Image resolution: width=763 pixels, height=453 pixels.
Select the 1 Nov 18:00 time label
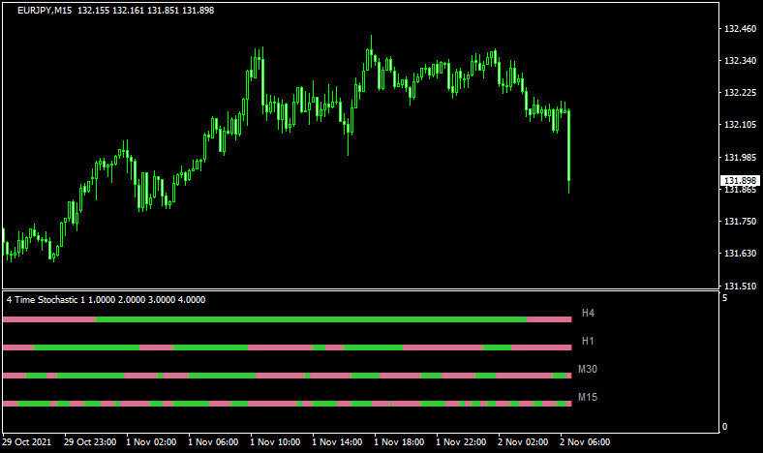pyautogui.click(x=399, y=442)
